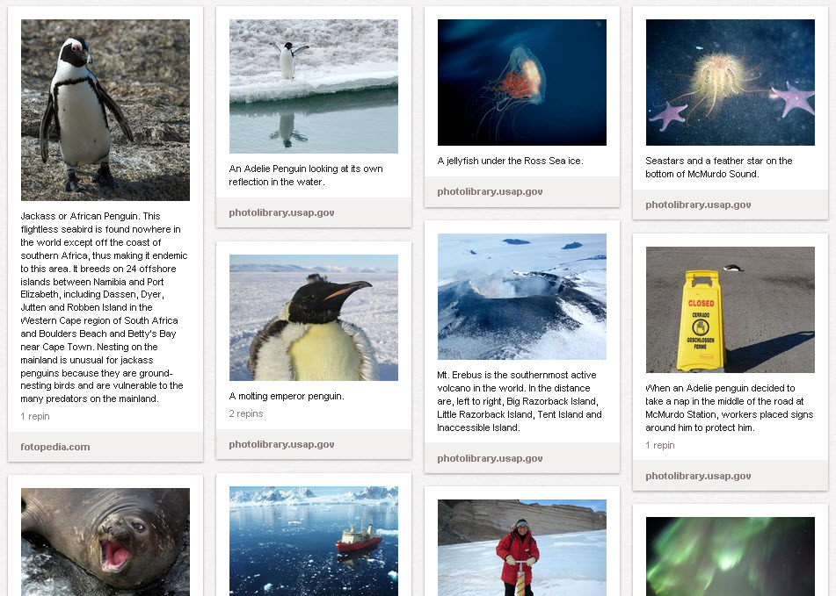Click the "1 repin" count under African Penguin description
This screenshot has height=596, width=836.
[34, 416]
